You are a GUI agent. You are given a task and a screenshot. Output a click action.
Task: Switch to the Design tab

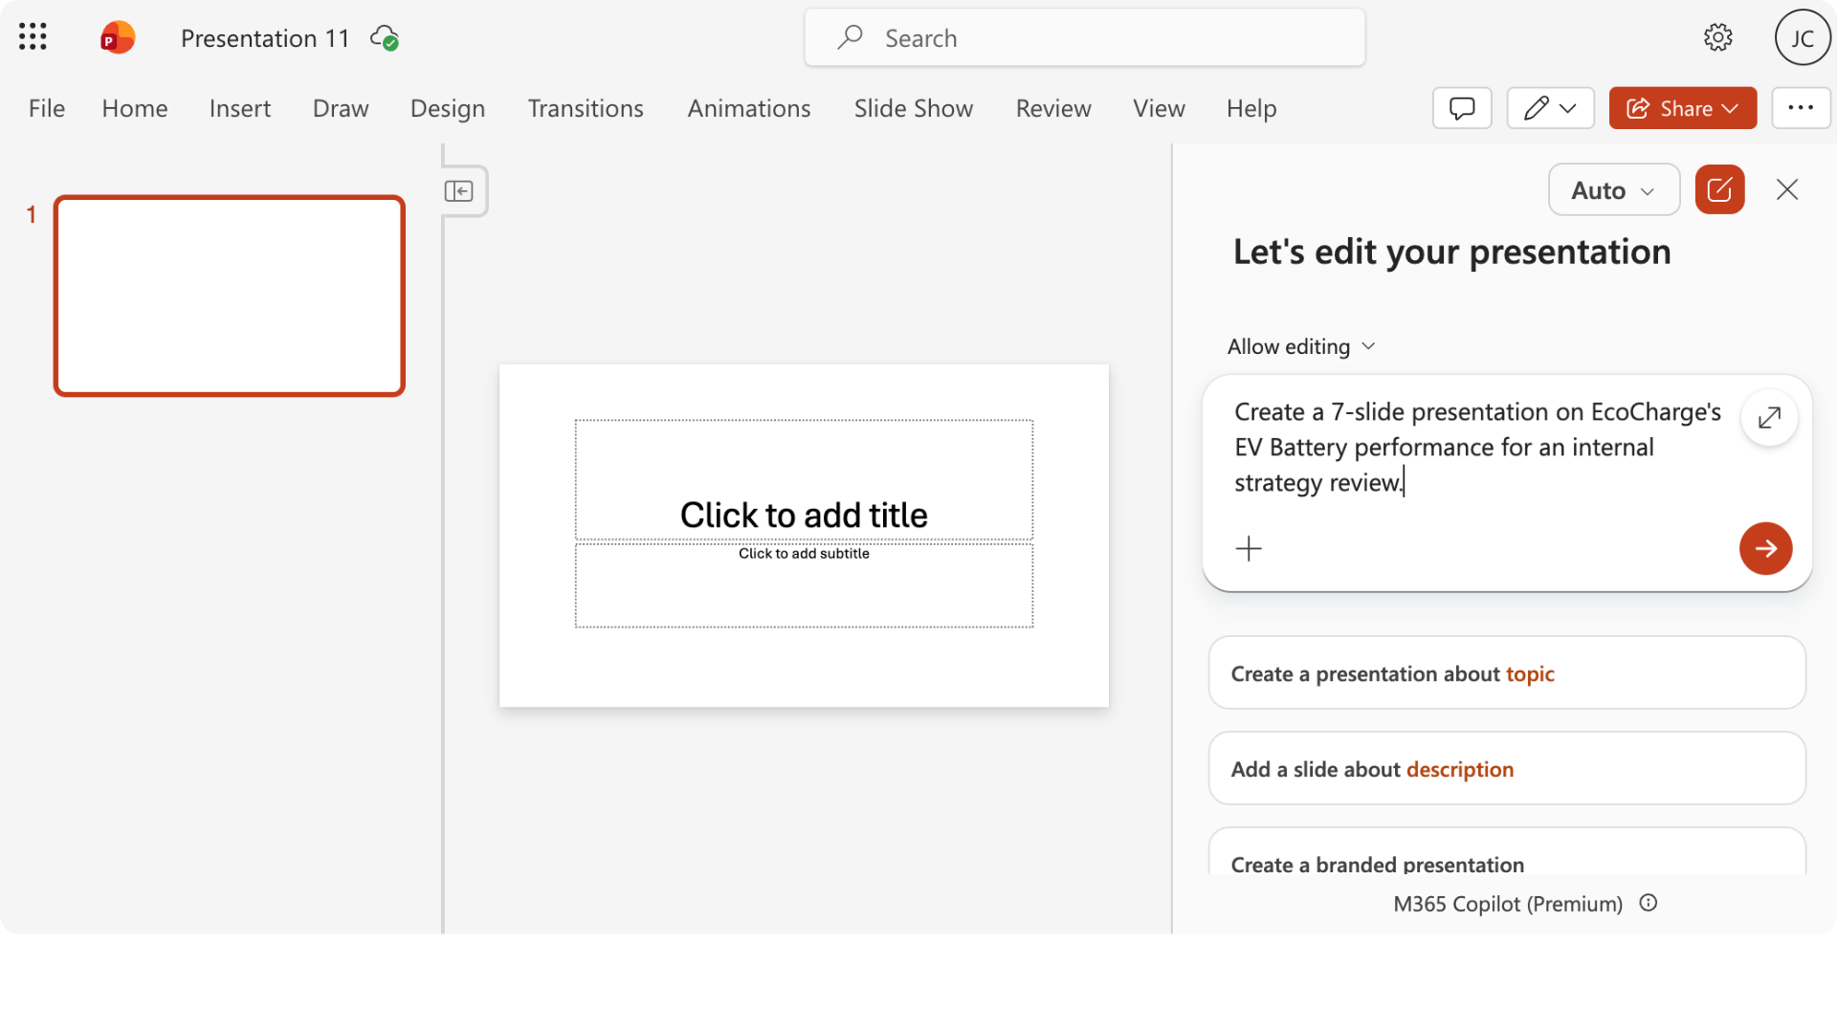pos(448,108)
